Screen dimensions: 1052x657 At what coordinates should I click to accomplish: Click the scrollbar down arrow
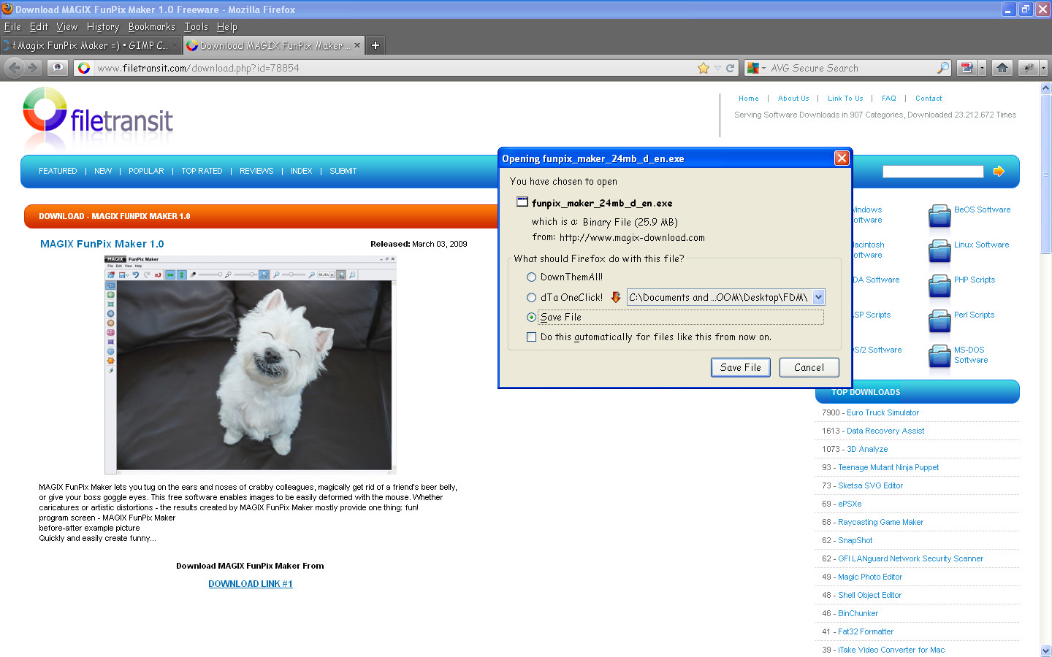(1045, 650)
